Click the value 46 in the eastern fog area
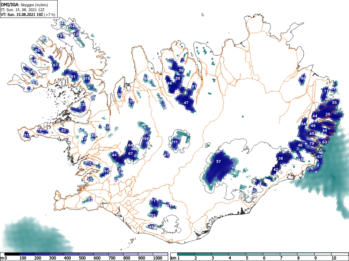 (300, 145)
